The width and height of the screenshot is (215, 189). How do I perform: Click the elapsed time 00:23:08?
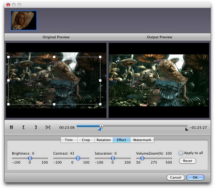(67, 127)
